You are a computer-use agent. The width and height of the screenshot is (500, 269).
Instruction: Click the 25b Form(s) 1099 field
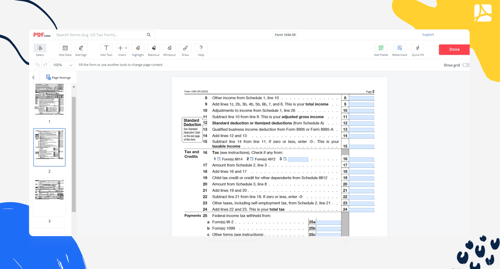click(328, 229)
